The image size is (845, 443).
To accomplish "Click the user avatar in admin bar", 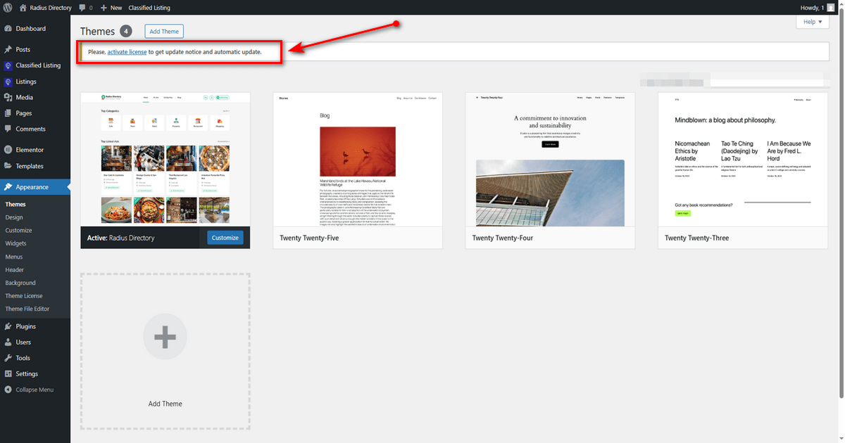I will [831, 8].
